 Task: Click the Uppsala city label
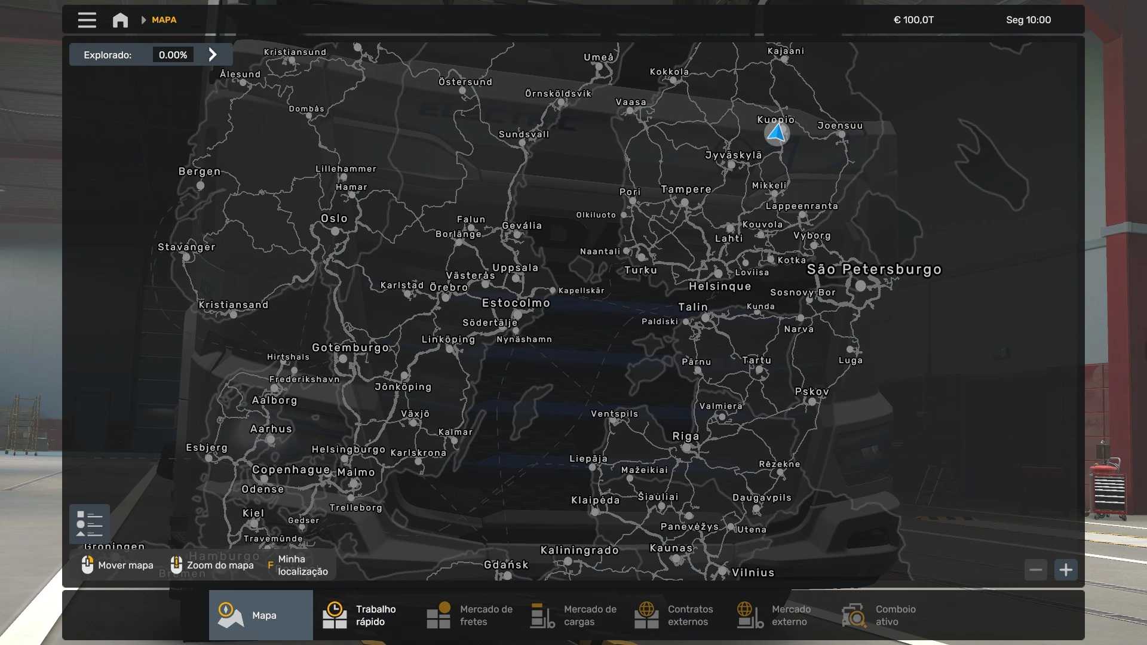[x=516, y=268]
